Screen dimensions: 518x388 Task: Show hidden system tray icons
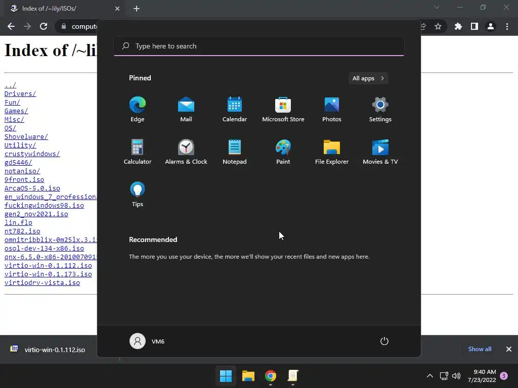pyautogui.click(x=430, y=376)
